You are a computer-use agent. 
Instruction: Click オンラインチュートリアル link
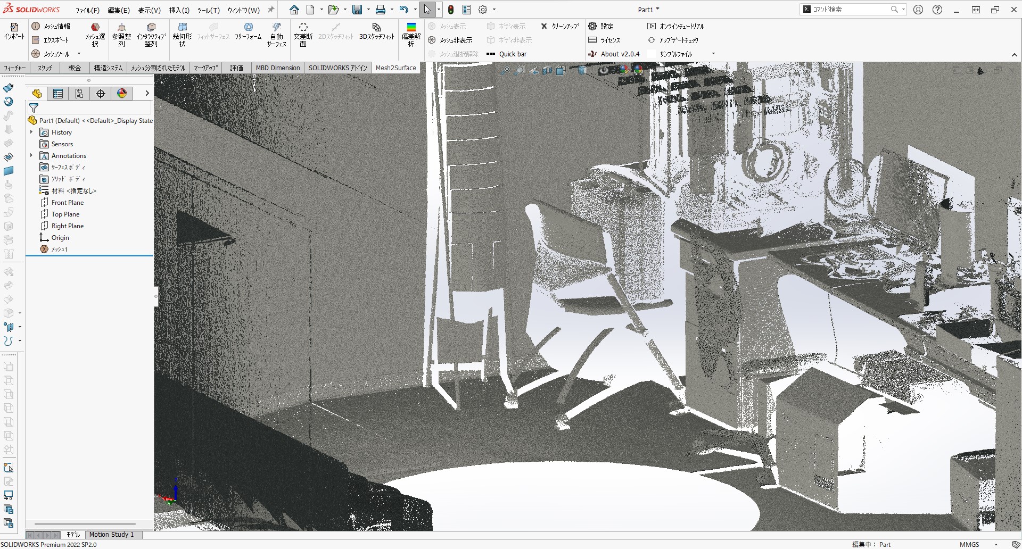[x=681, y=26]
